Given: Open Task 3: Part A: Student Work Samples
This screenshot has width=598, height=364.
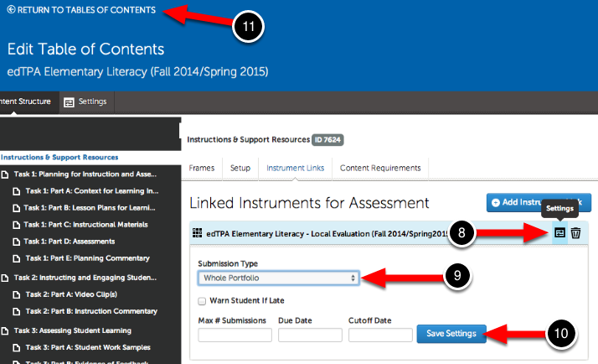Looking at the screenshot, I should point(88,347).
